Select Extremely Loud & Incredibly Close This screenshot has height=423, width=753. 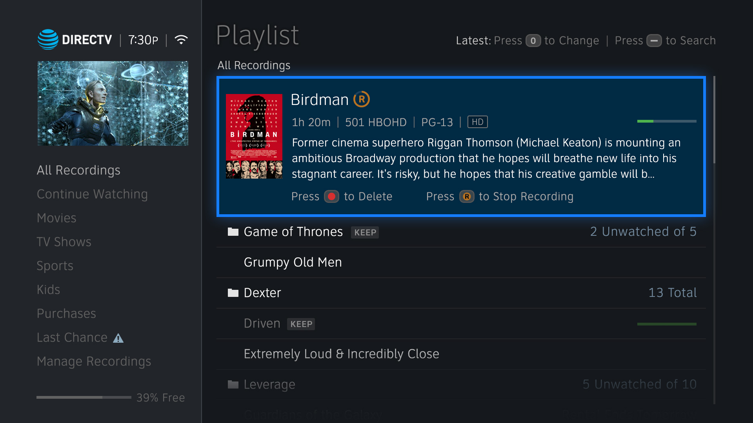pyautogui.click(x=461, y=354)
